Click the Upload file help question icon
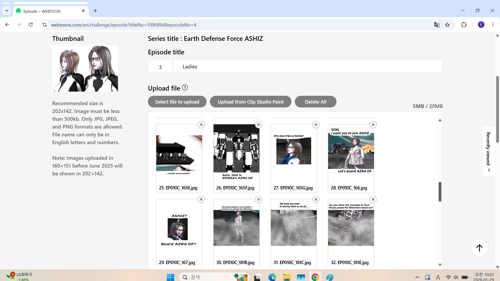This screenshot has width=500, height=281. (185, 88)
